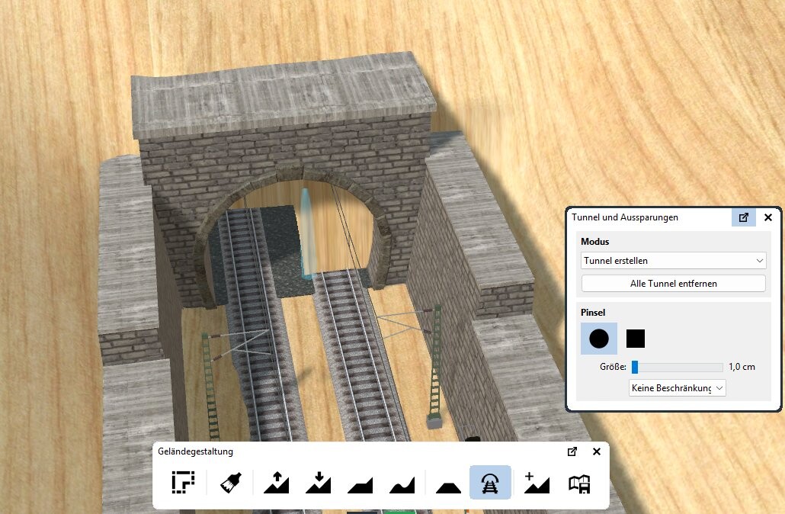
Task: Open the terrain map save icon
Action: coord(579,483)
